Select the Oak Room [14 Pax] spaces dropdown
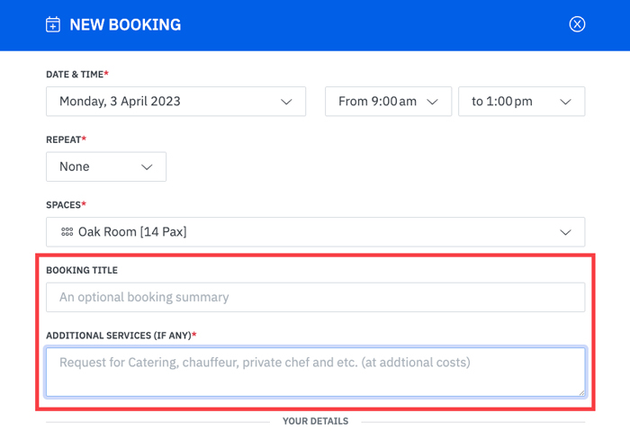The width and height of the screenshot is (630, 431). (315, 232)
